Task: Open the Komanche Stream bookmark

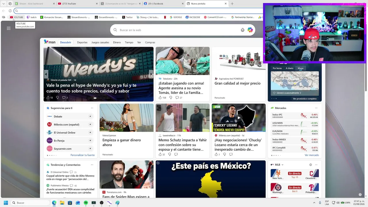Action: coord(52,17)
